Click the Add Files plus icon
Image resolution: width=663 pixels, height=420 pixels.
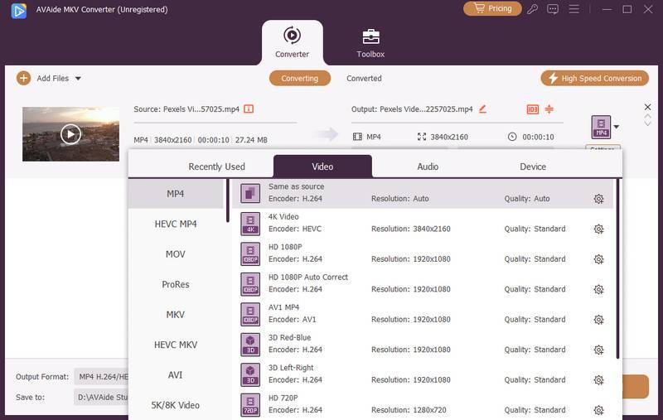tap(24, 78)
